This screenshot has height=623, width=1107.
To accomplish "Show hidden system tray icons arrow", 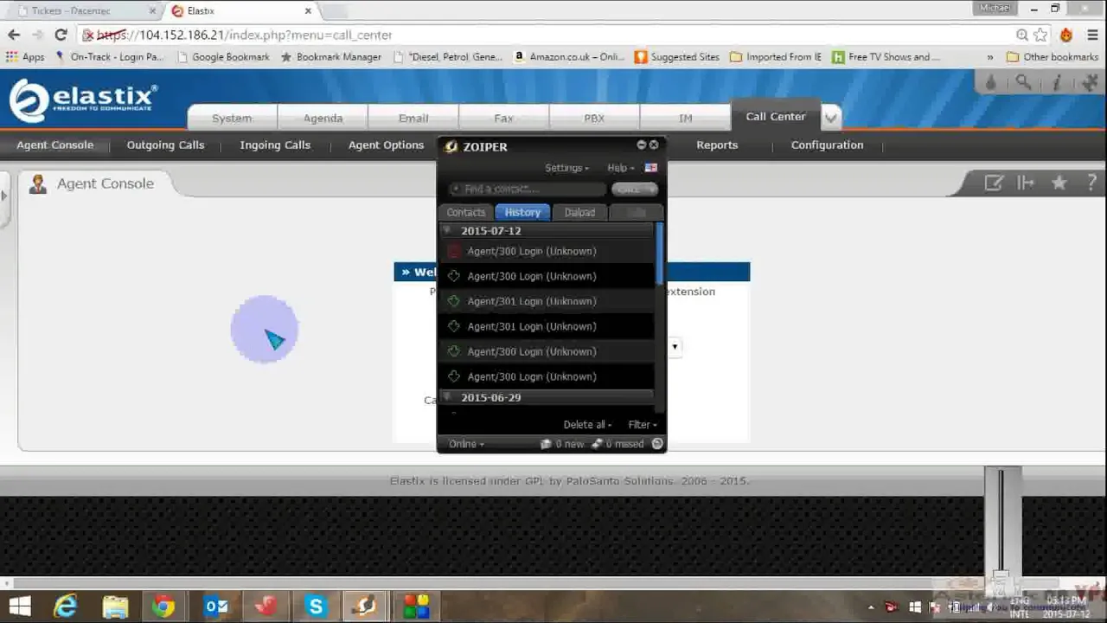I will 872,607.
